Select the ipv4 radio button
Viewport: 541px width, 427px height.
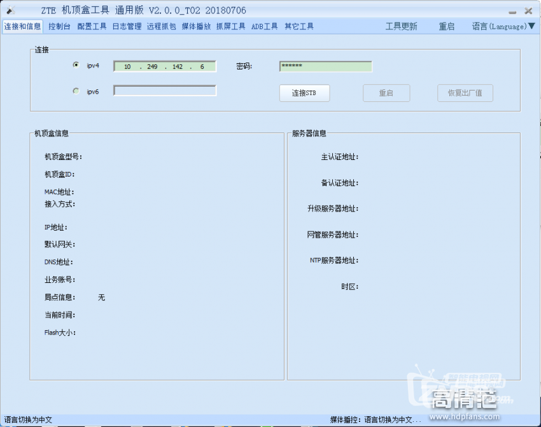(76, 65)
